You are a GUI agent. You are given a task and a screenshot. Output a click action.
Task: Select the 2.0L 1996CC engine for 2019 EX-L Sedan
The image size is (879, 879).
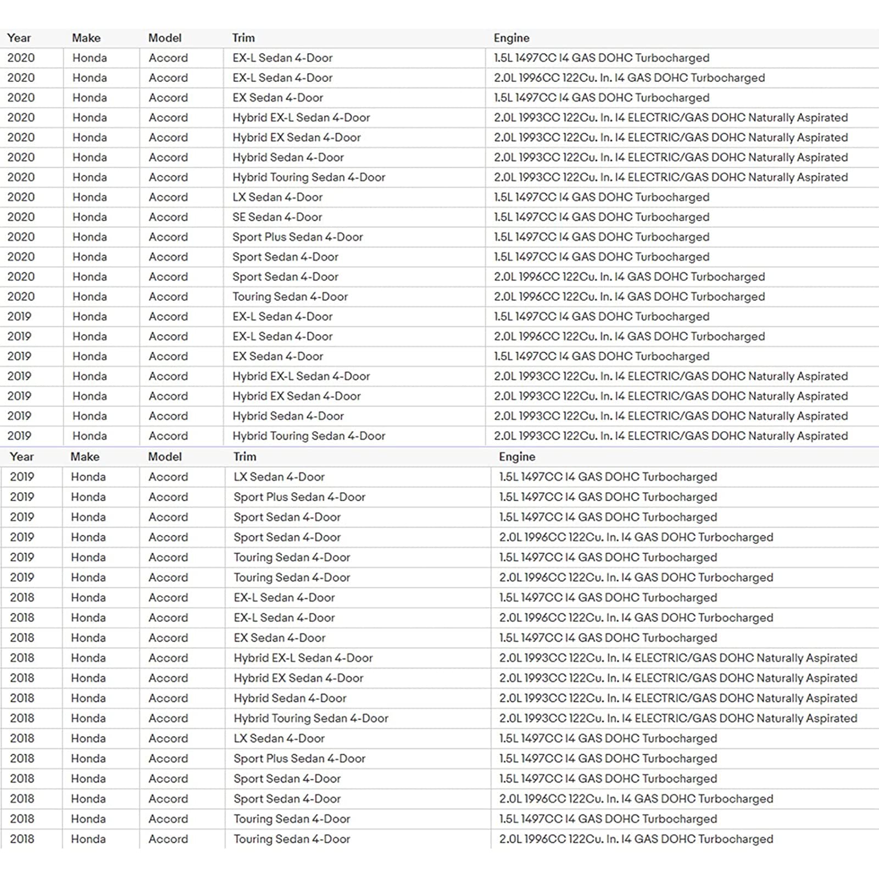click(x=682, y=337)
